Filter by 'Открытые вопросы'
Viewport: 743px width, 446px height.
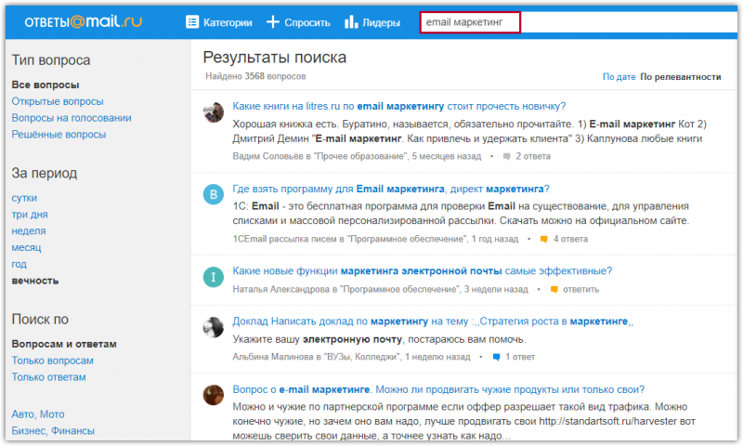[x=58, y=101]
